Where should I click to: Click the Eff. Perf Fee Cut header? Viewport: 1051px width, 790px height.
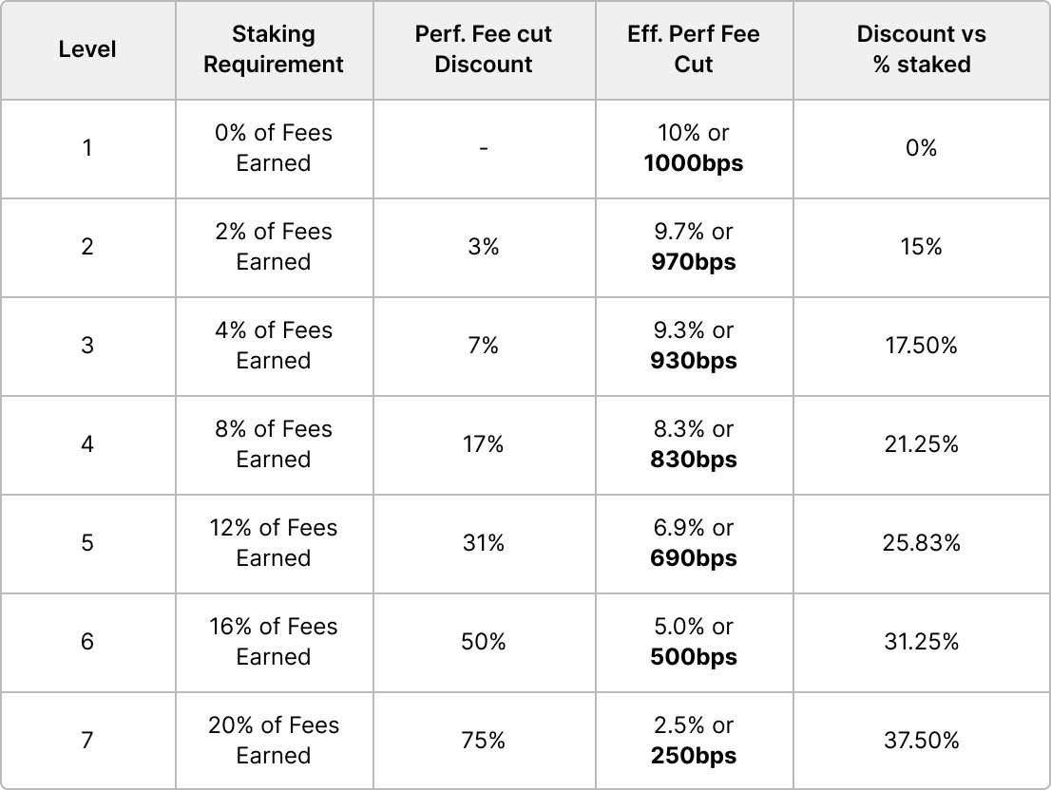tap(694, 49)
